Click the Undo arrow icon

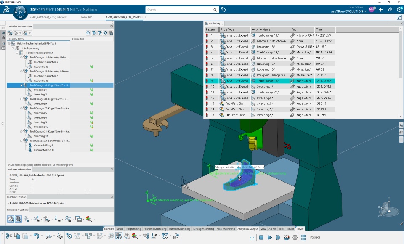click(x=36, y=236)
